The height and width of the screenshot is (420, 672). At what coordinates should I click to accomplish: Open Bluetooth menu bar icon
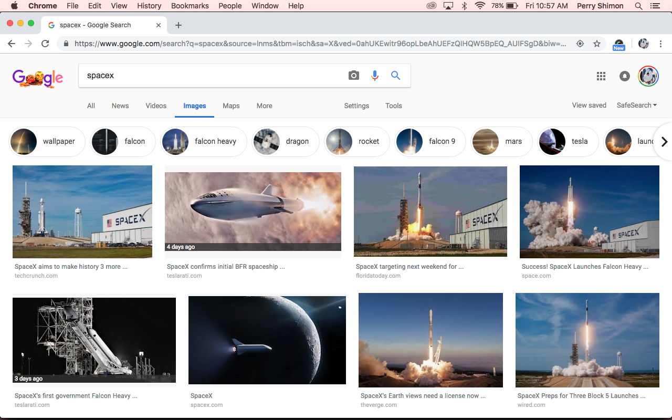[x=464, y=6]
